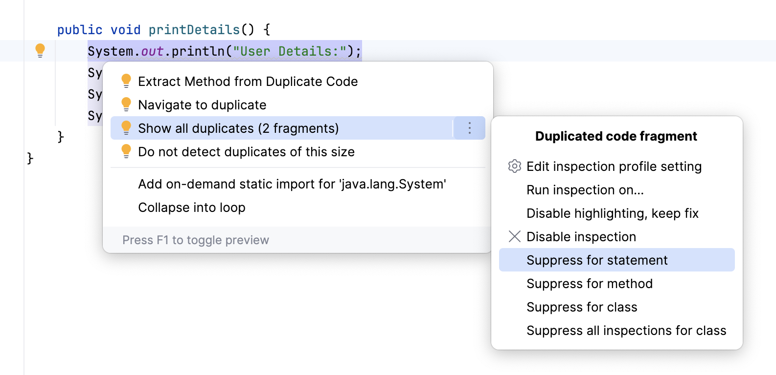
Task: Choose Navigate to duplicate
Action: (202, 105)
